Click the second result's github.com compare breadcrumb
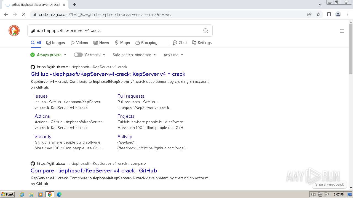Screen dimensions: 353x198 91,163
